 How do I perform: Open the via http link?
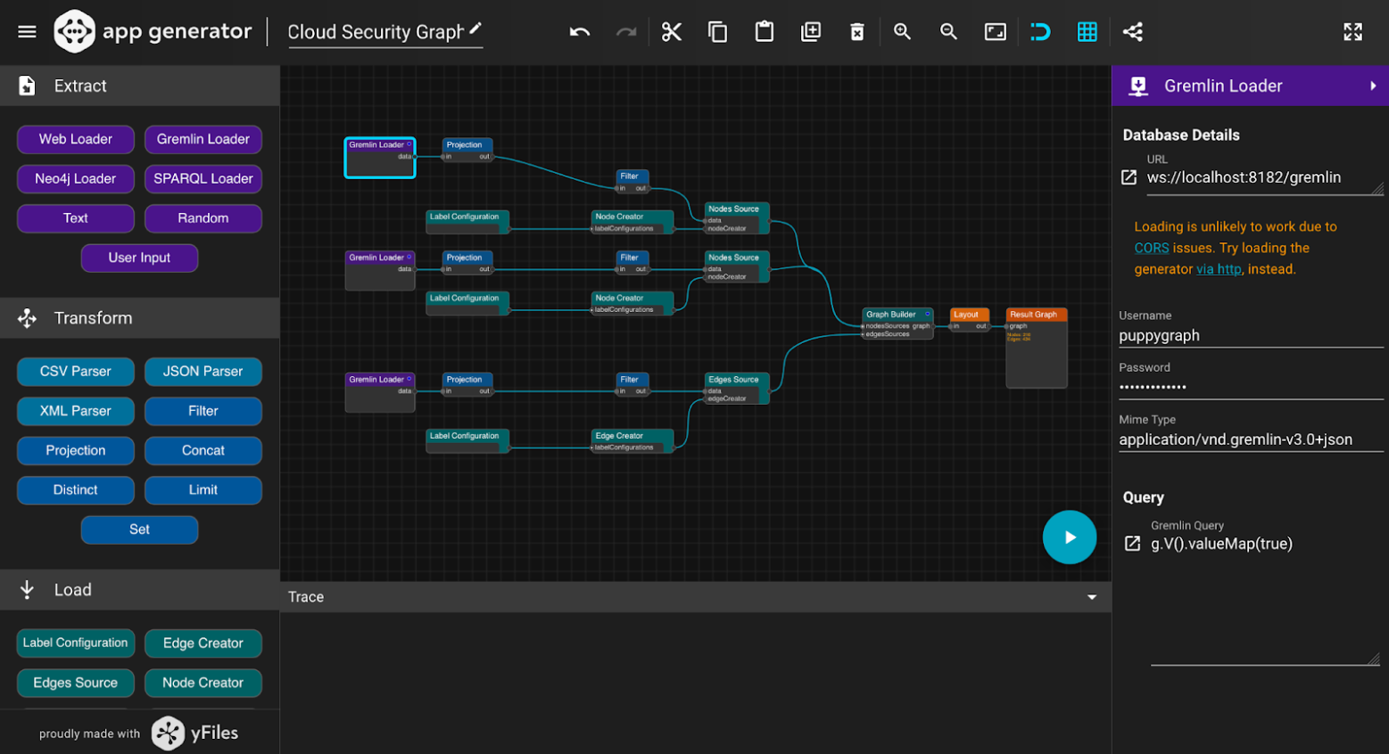1219,268
